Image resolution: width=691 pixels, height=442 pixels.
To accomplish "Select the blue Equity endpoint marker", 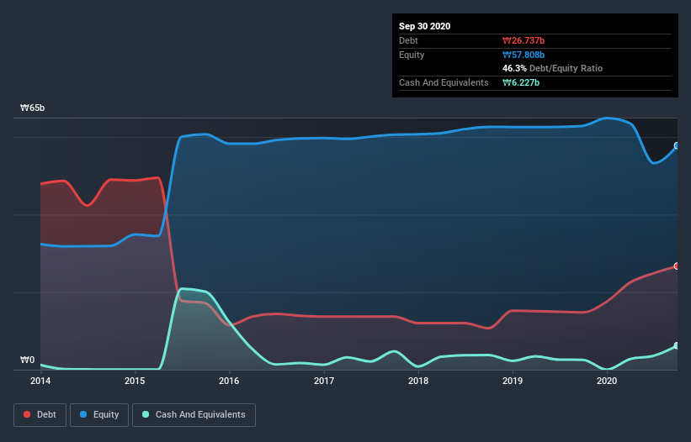I will tap(677, 145).
